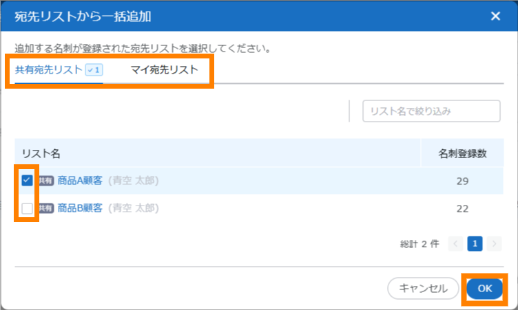The width and height of the screenshot is (518, 310).
Task: Go to previous page with left chevron
Action: [x=456, y=243]
